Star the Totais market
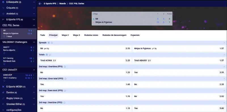 (50, 55)
